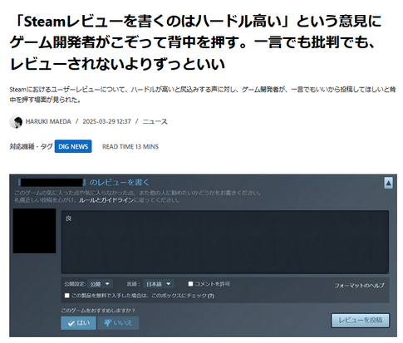403x343 pixels.
Task: Collapse review panel with the up-arrow icon
Action: pyautogui.click(x=388, y=183)
